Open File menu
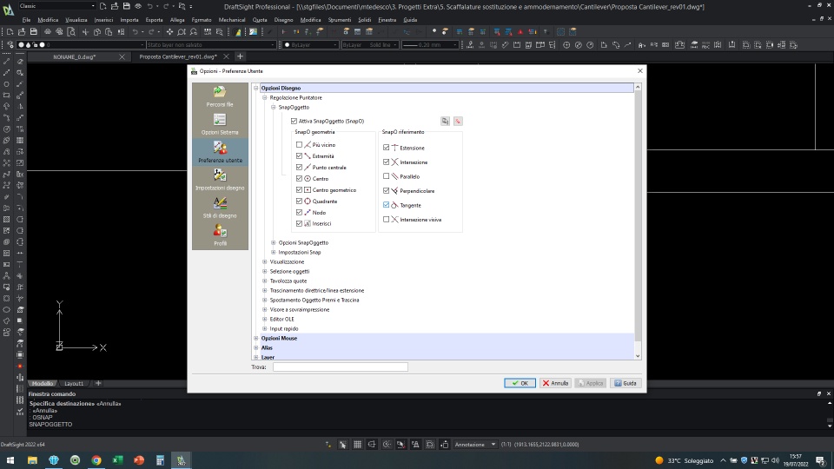The height and width of the screenshot is (469, 834). click(26, 20)
